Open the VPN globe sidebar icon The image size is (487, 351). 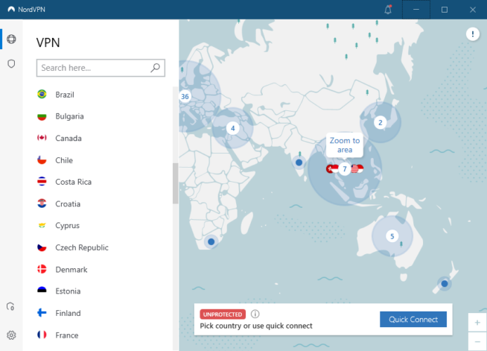tap(11, 39)
